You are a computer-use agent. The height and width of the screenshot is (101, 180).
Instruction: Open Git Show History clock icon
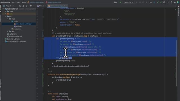(x=164, y=2)
